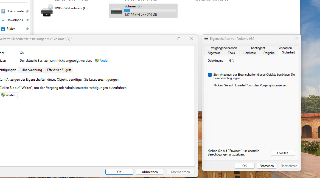
Task: Click OK in the Eigenschaften von Volume dialog
Action: tap(245, 166)
